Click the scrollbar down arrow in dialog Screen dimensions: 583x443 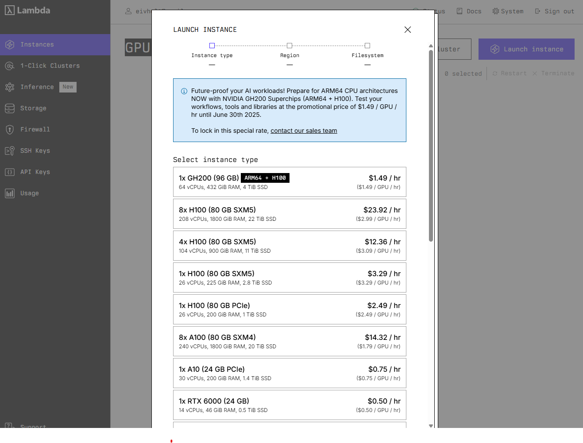click(x=431, y=426)
